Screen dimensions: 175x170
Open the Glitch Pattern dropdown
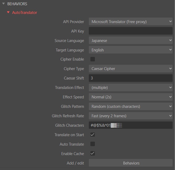[x=130, y=107]
